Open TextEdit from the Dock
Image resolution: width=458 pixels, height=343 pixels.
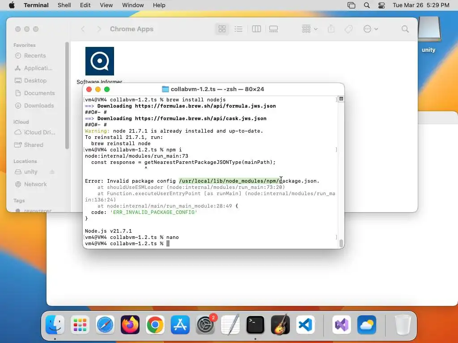click(x=230, y=325)
